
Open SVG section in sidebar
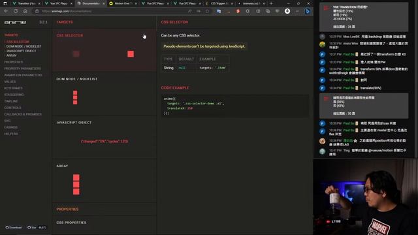[x=7, y=121]
